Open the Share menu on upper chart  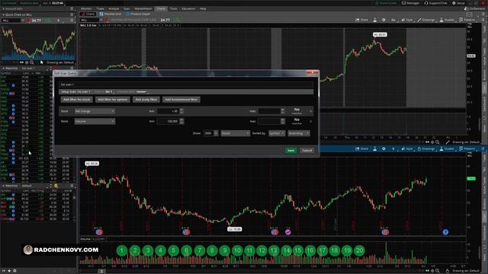click(361, 20)
